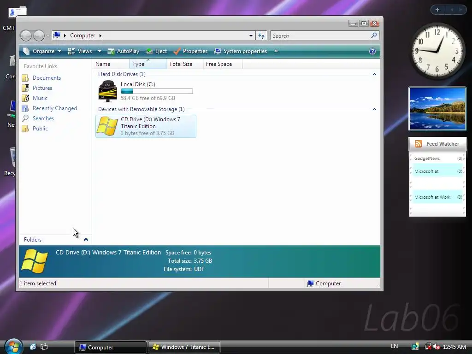Click the sidebar previous gadgets arrow
472x354 pixels.
click(452, 10)
